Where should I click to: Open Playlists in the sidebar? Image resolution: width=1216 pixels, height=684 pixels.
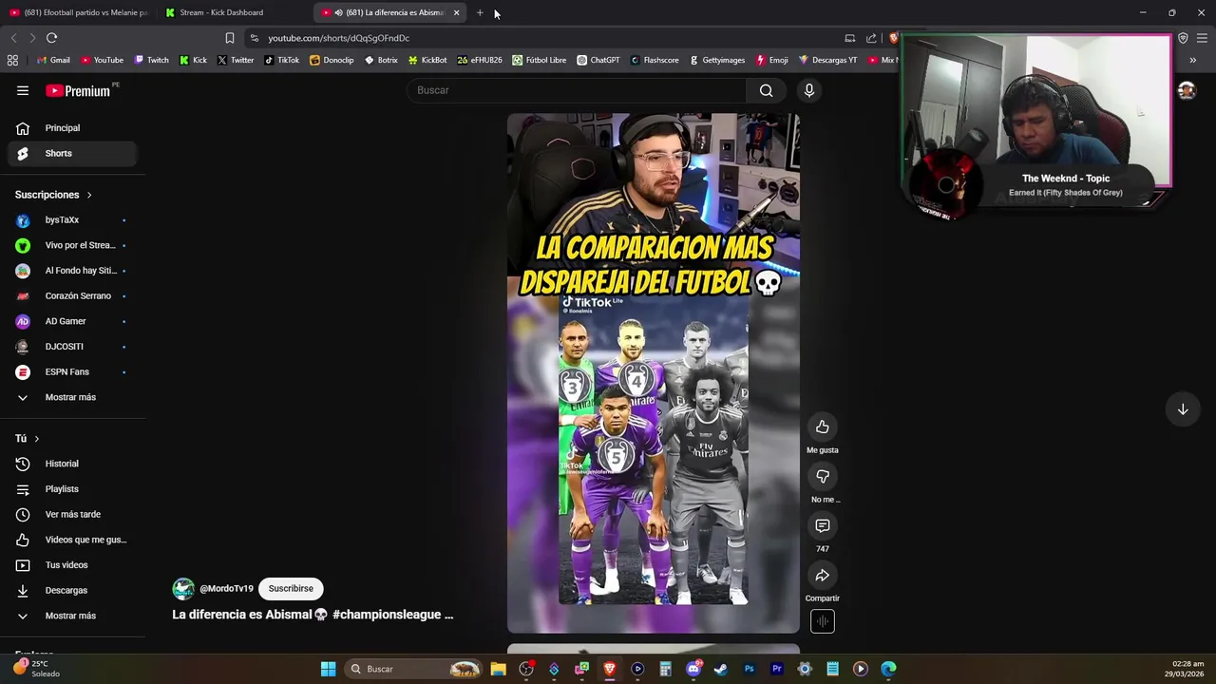(x=72, y=489)
